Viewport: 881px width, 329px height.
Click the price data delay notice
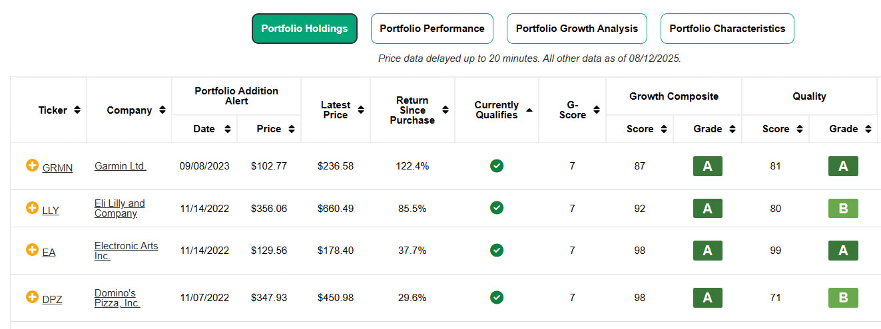point(529,58)
